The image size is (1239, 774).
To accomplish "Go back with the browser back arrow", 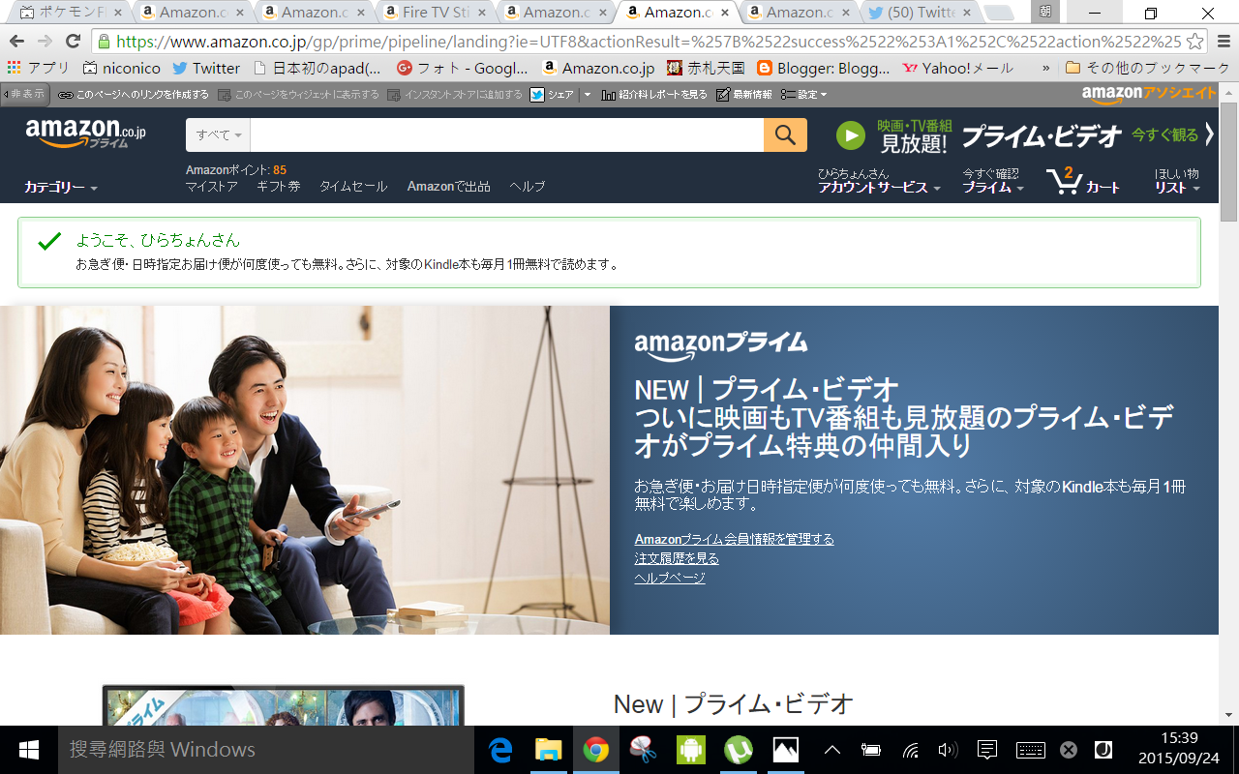I will click(x=16, y=41).
